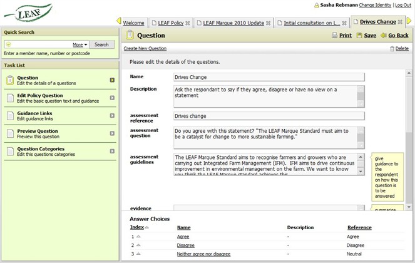Click the Delete trash icon
The image size is (415, 263).
pos(392,48)
